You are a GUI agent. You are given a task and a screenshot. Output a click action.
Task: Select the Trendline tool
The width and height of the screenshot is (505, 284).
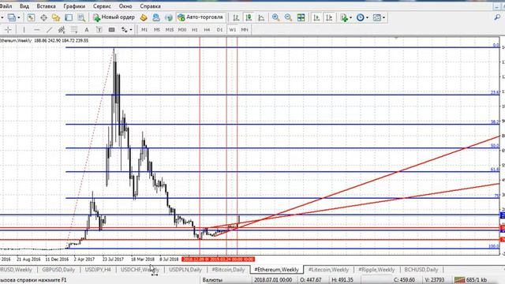pos(49,30)
